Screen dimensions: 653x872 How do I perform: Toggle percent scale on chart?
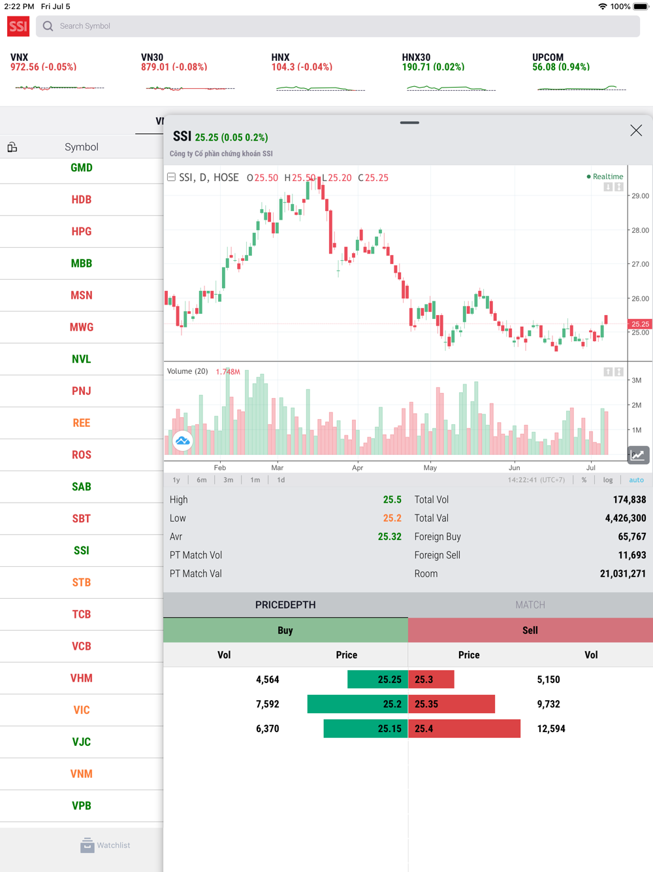pos(584,480)
